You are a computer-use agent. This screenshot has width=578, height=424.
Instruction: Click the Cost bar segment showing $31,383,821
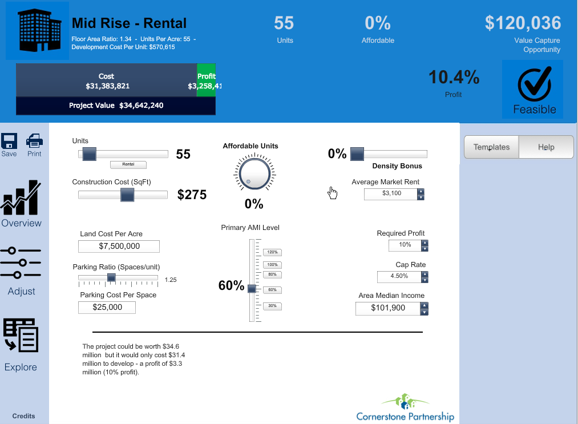[x=107, y=80]
